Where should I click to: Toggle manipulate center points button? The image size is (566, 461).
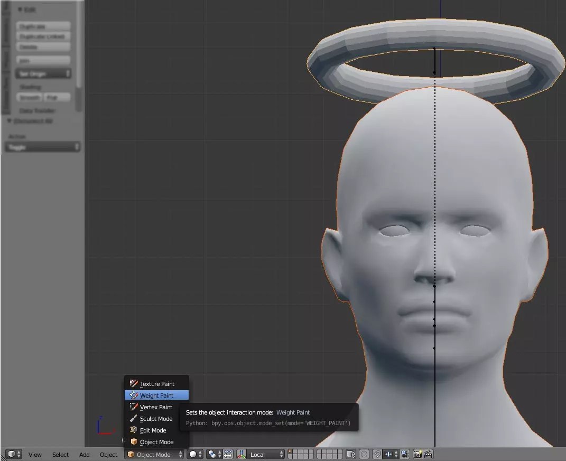228,454
